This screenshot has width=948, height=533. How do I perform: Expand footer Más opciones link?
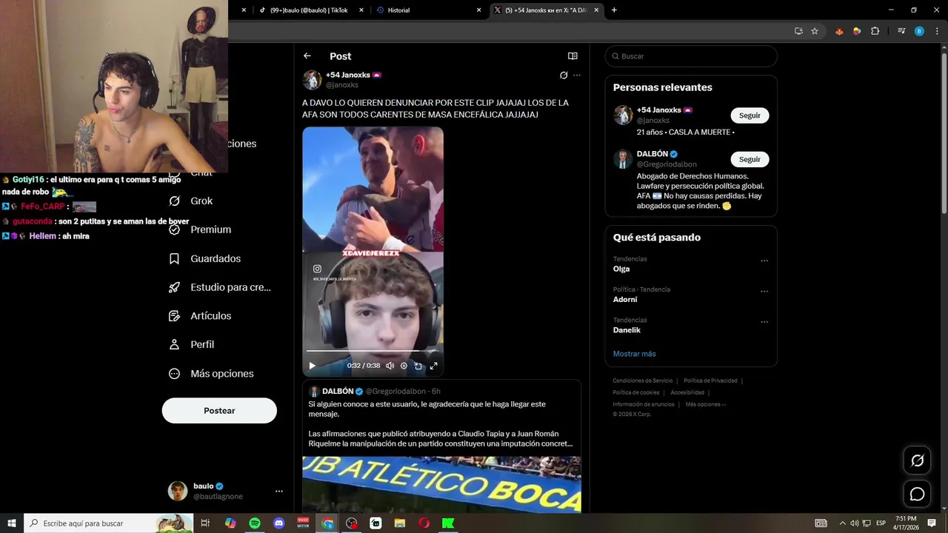click(706, 404)
